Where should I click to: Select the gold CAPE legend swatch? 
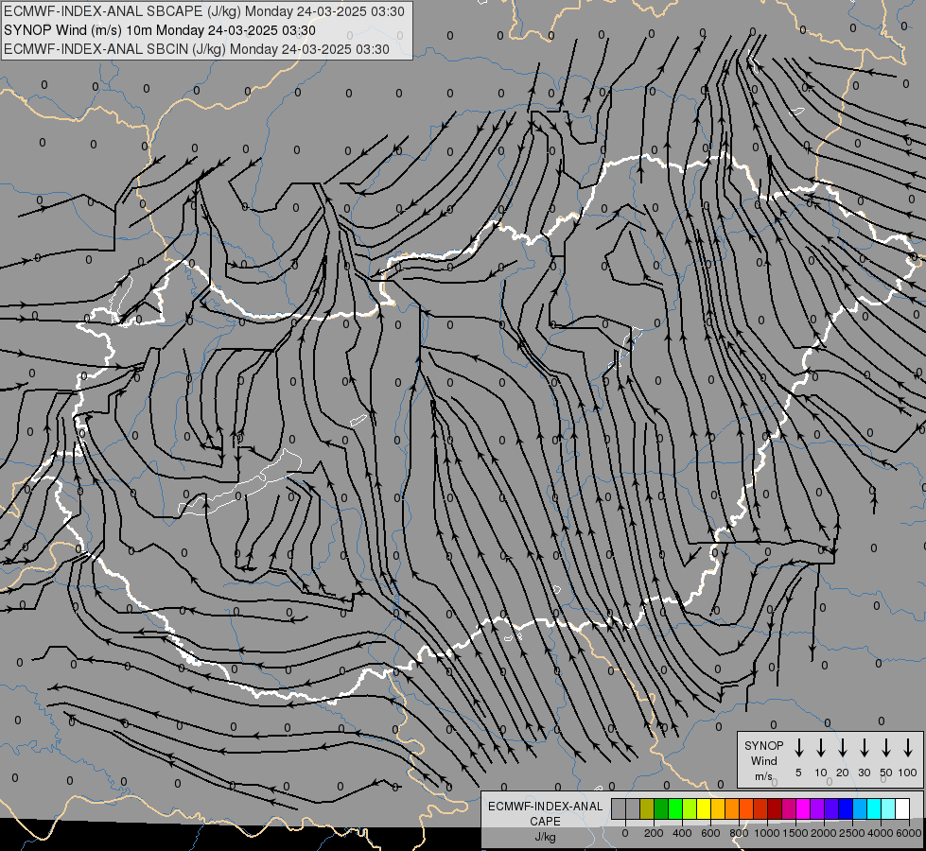click(x=718, y=808)
